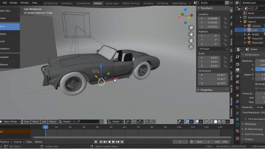Open the Render properties tab icon
Screen dimensions: 265x149
pos(237,64)
